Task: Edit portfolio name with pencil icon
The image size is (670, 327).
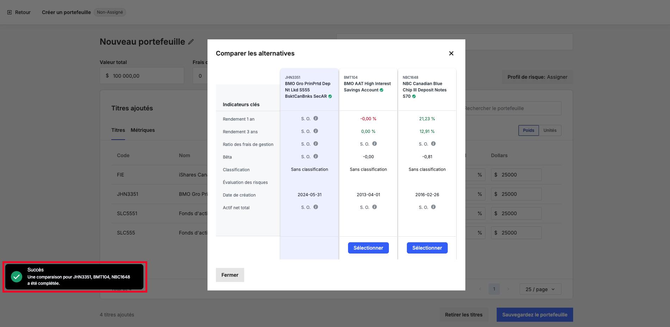Action: point(191,42)
